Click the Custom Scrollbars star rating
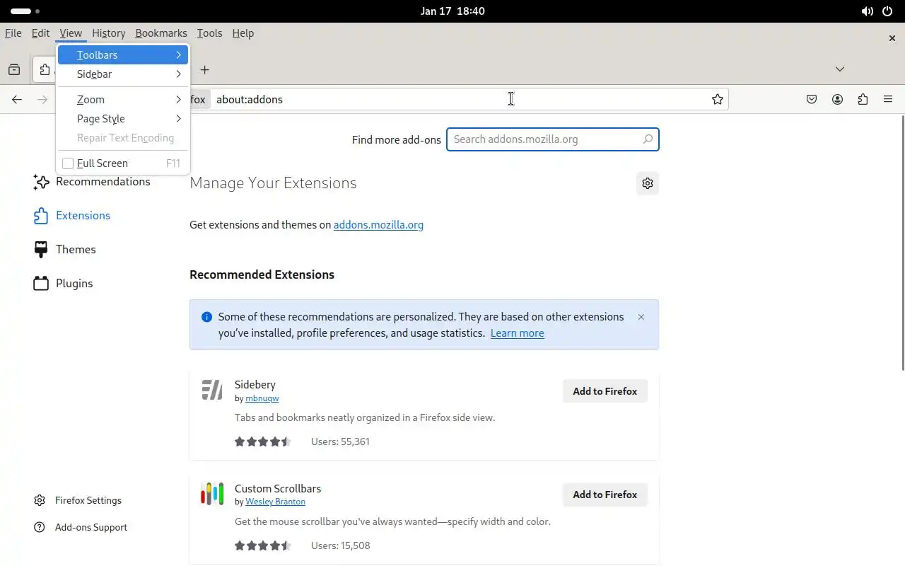 coord(262,545)
